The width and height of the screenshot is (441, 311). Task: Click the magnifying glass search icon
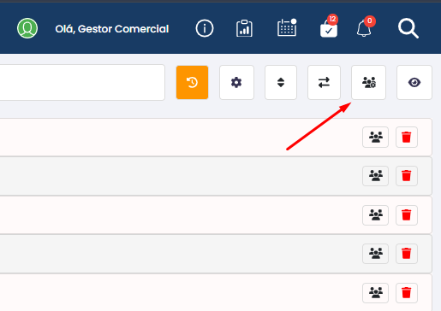pyautogui.click(x=408, y=28)
